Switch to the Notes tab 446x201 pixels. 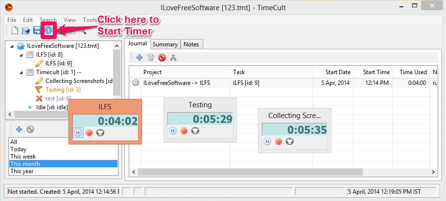pos(191,44)
